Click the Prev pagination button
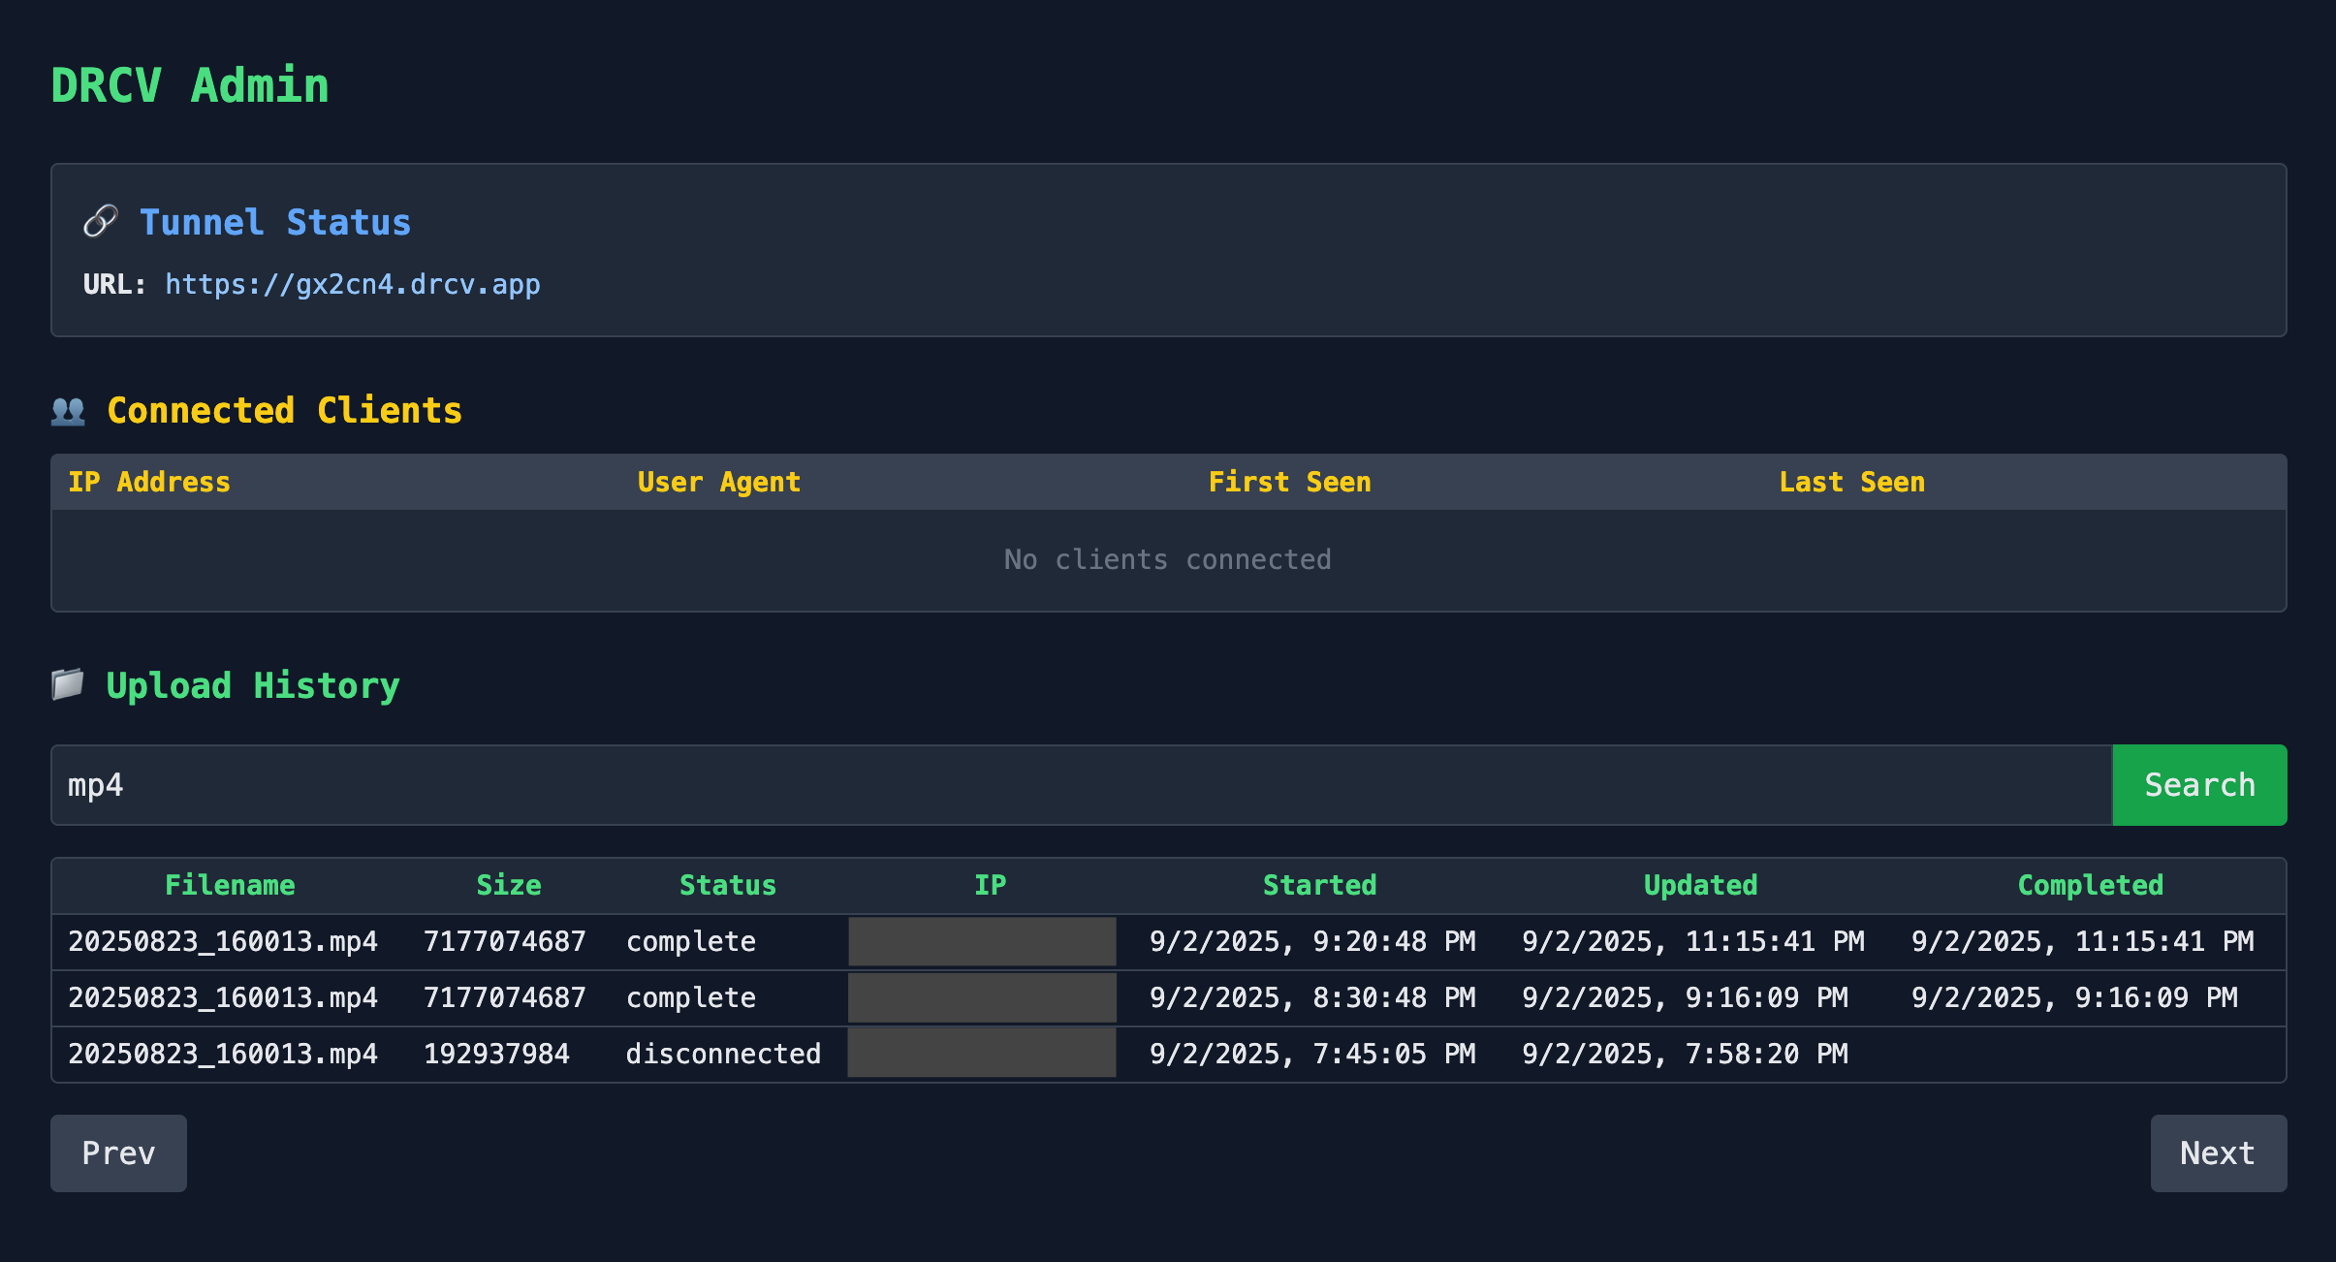Image resolution: width=2336 pixels, height=1262 pixels. pos(118,1153)
